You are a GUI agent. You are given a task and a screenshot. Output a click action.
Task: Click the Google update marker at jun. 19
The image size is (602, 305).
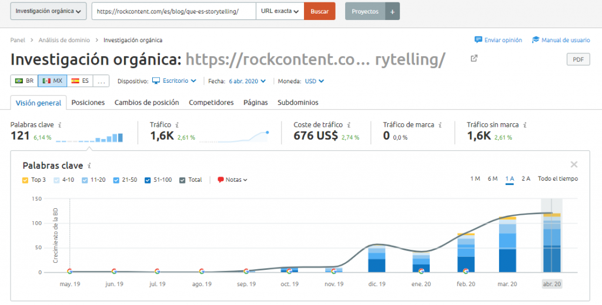114,272
